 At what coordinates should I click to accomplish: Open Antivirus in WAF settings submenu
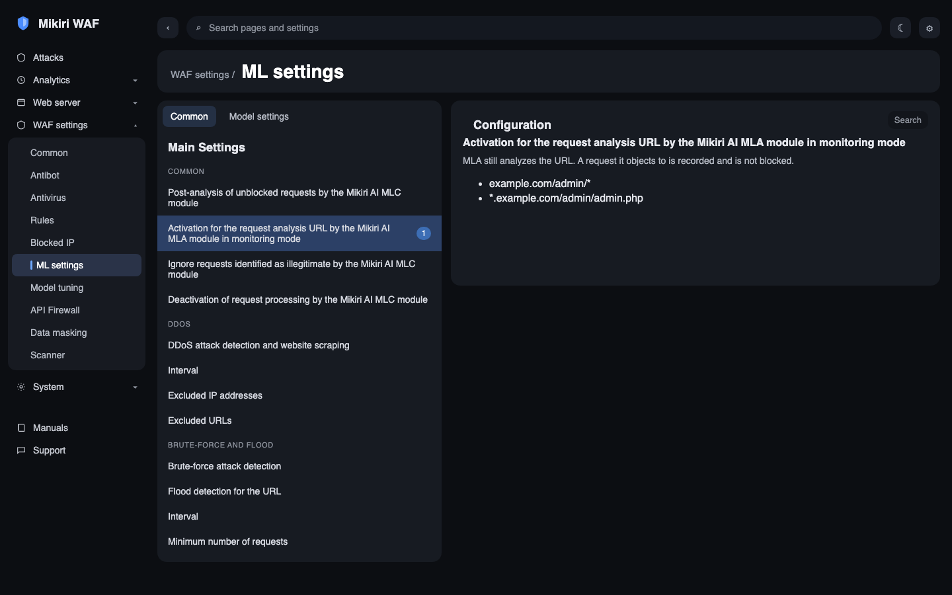(77, 198)
